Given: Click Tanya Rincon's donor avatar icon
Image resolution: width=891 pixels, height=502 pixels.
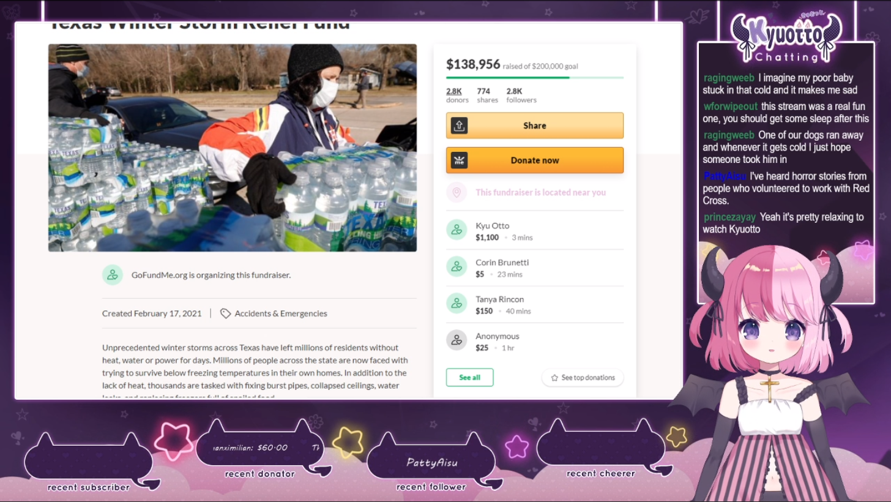Looking at the screenshot, I should pos(457,304).
